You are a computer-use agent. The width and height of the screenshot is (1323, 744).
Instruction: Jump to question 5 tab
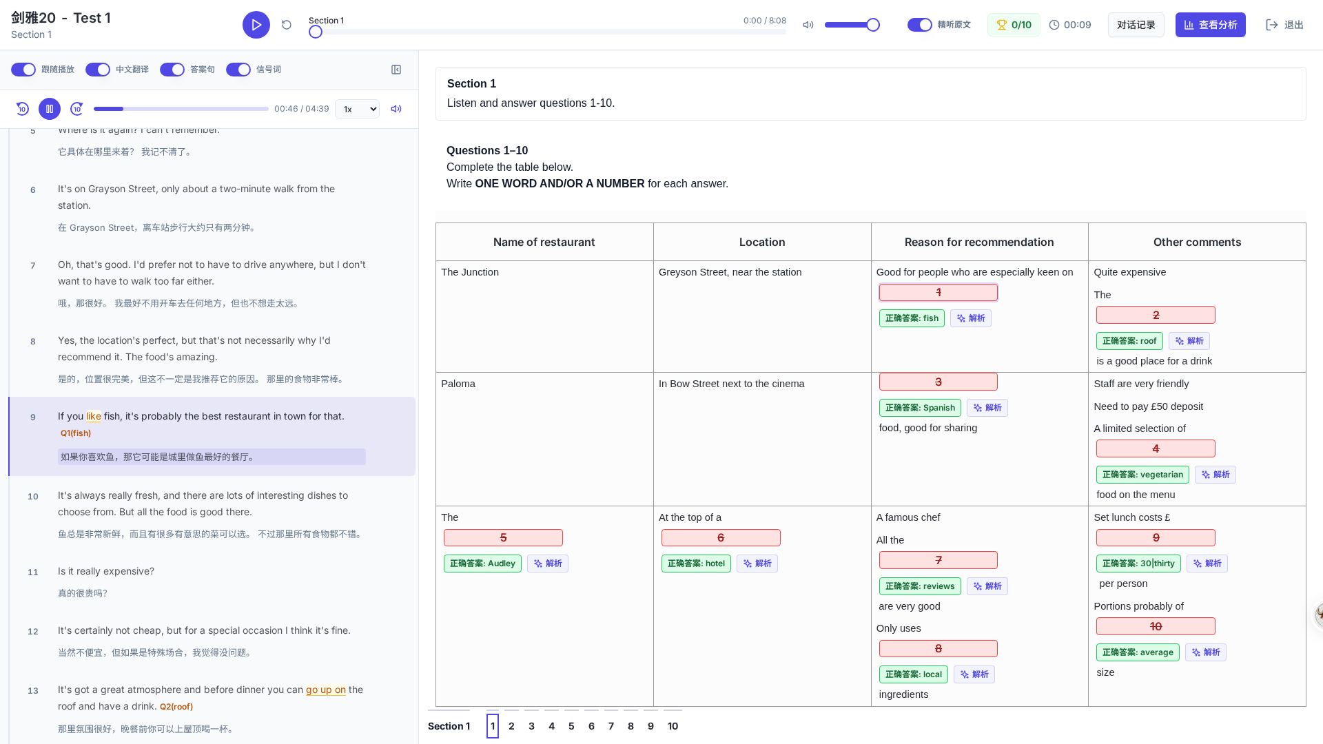(x=571, y=726)
